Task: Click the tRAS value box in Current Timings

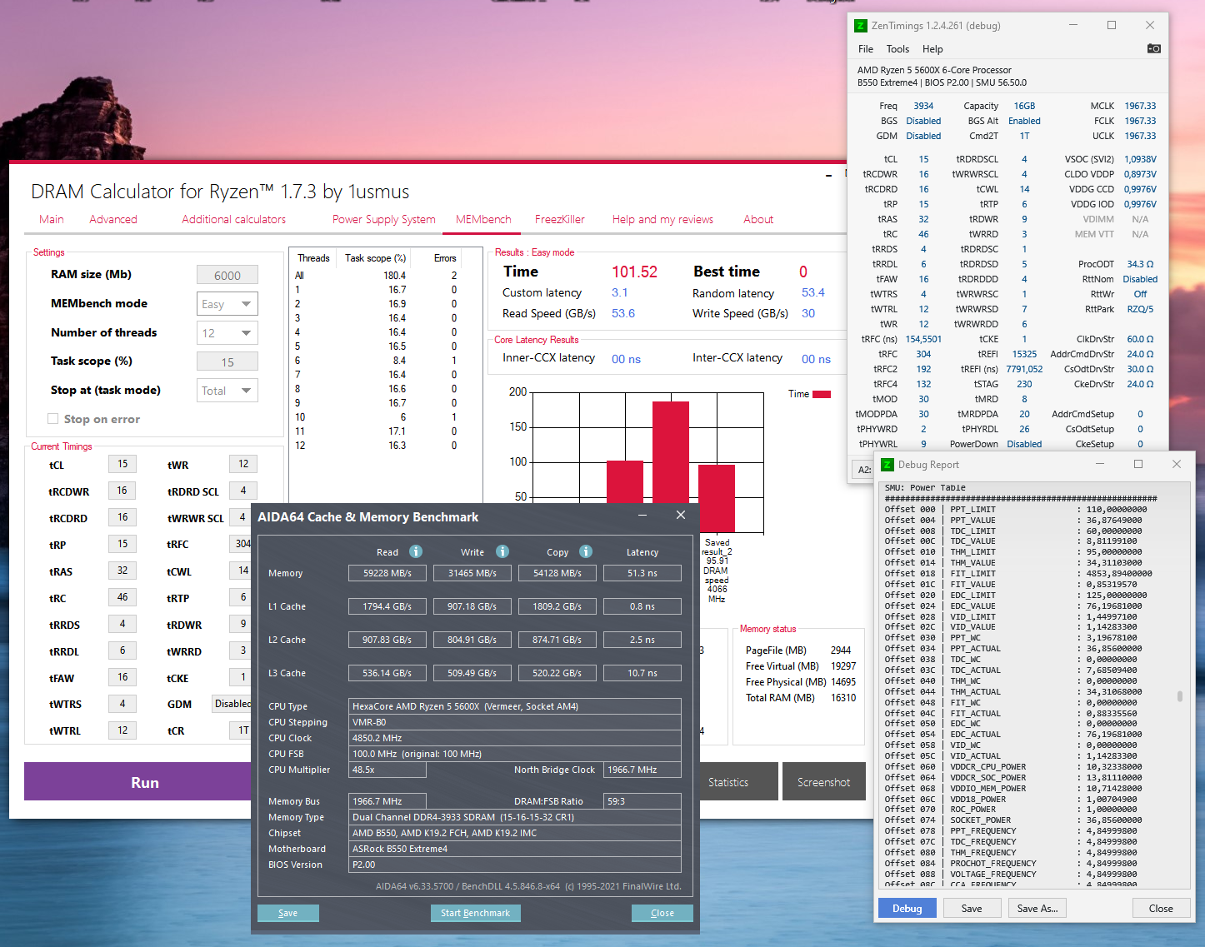Action: coord(122,571)
